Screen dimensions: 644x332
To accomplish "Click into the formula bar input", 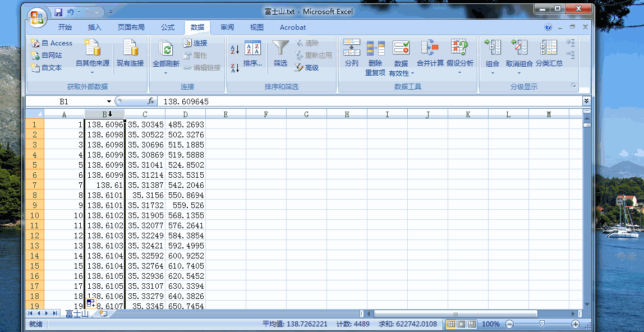I will click(x=370, y=102).
